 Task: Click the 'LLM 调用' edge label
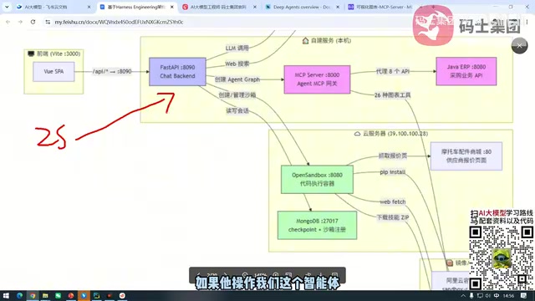pyautogui.click(x=237, y=48)
